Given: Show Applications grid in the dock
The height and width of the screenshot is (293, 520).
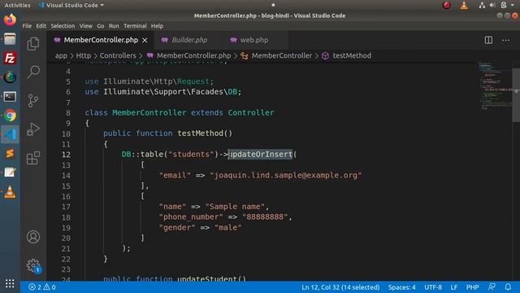Looking at the screenshot, I should tap(10, 283).
